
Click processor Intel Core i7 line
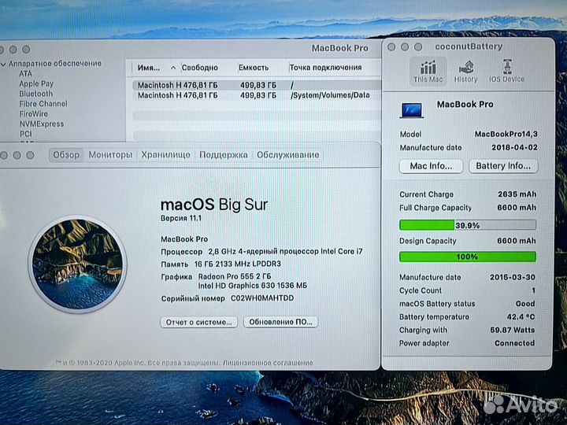pos(285,252)
